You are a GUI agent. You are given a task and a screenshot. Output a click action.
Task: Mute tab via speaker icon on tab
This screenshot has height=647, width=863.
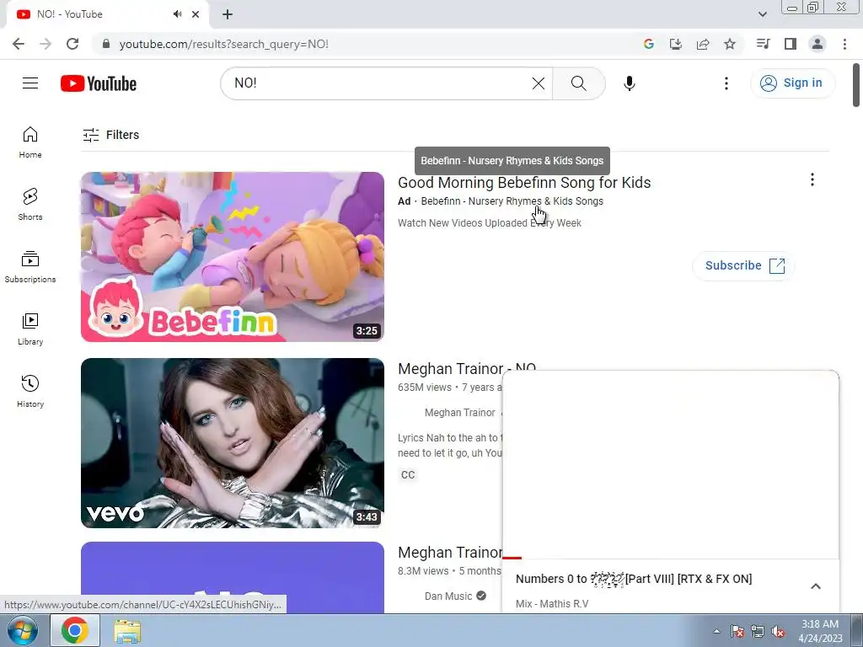coord(177,14)
